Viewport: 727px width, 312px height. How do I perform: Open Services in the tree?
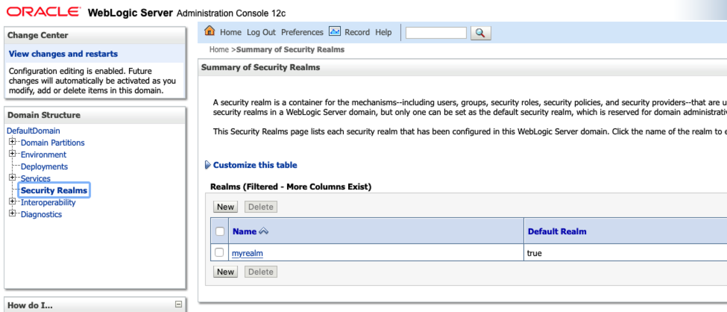click(x=35, y=178)
